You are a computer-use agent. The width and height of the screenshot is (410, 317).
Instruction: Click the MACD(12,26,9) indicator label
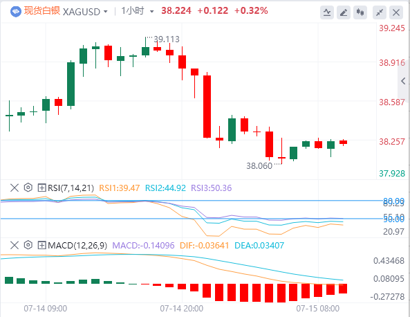[77, 246]
